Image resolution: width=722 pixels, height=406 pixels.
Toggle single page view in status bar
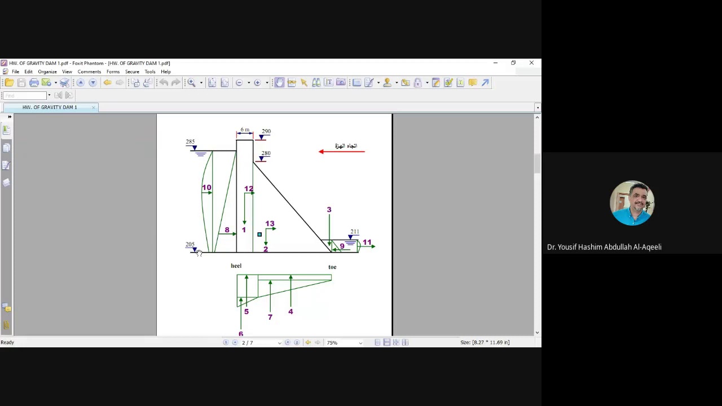[x=377, y=342]
